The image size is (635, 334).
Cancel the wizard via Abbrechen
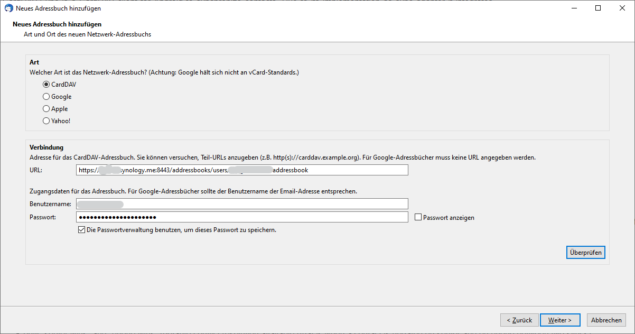[606, 320]
